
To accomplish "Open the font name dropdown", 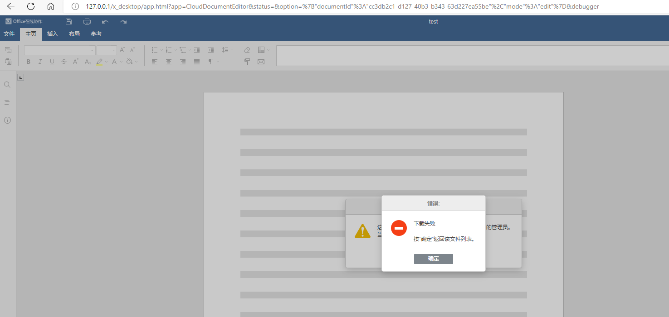I will tap(93, 50).
